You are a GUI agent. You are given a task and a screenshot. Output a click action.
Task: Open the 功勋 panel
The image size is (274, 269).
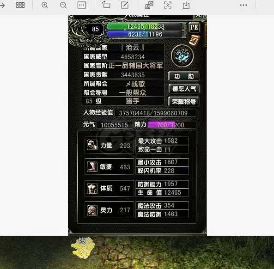[x=183, y=76]
